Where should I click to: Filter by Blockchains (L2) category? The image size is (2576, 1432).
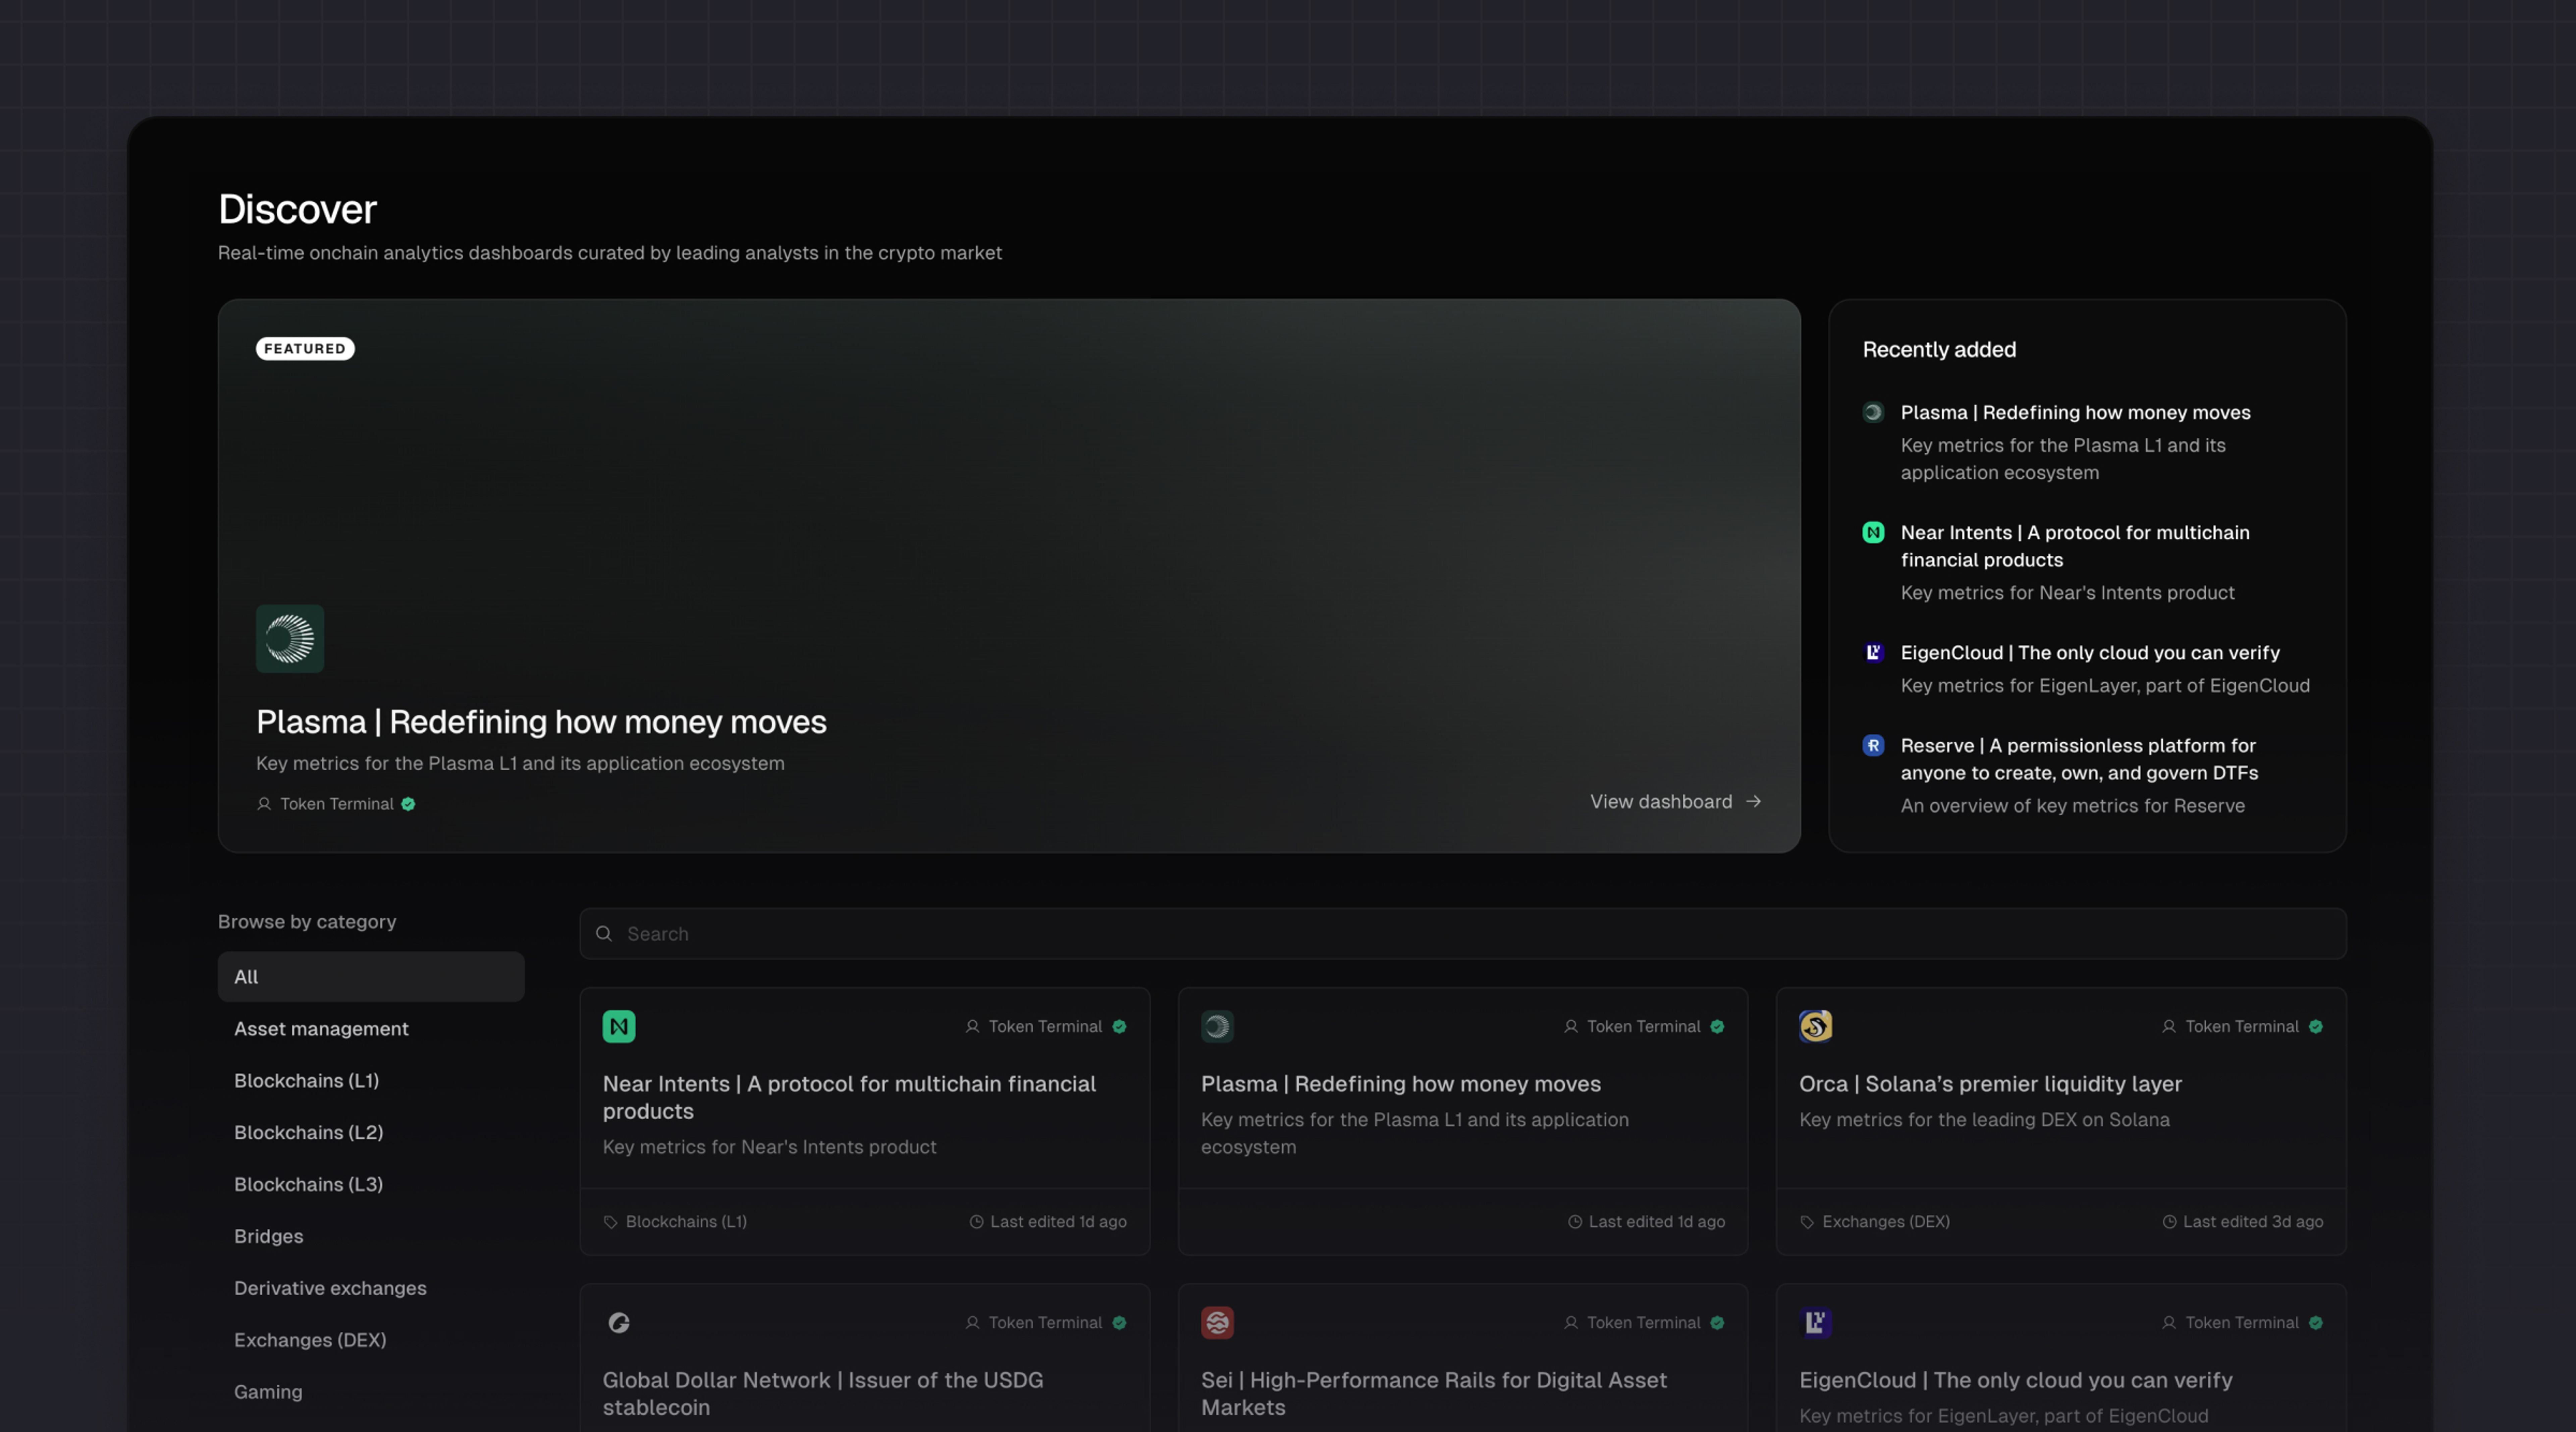[x=308, y=1132]
